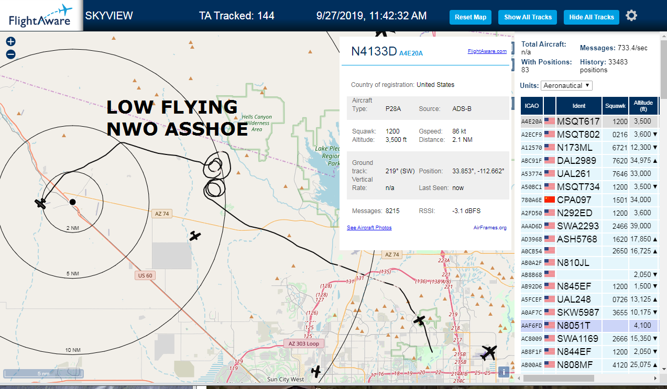Screen dimensions: 667x389
Task: Open the FlightAware.com link in info panel
Action: (487, 51)
